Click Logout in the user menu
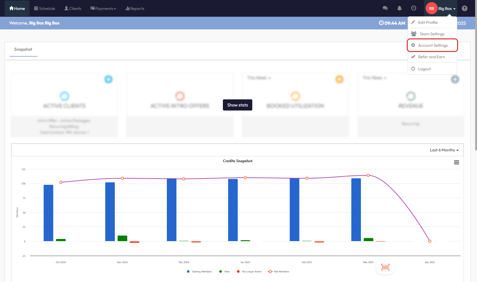The image size is (477, 282). tap(424, 69)
